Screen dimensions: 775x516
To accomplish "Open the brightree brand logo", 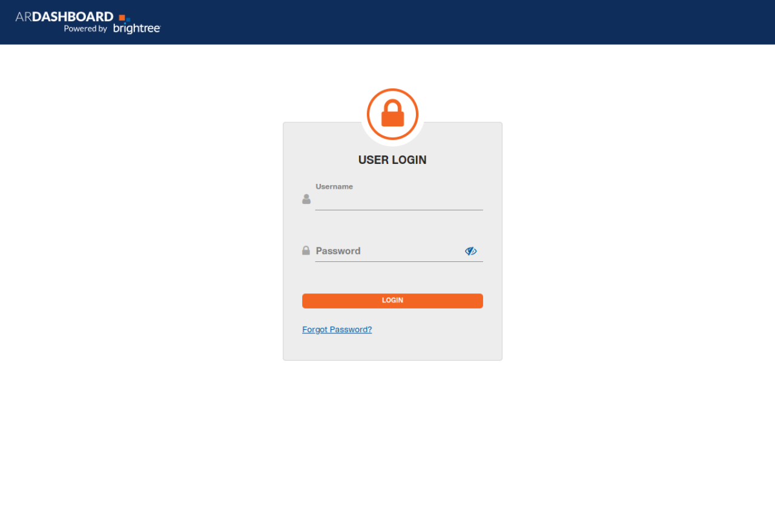I will click(x=137, y=28).
